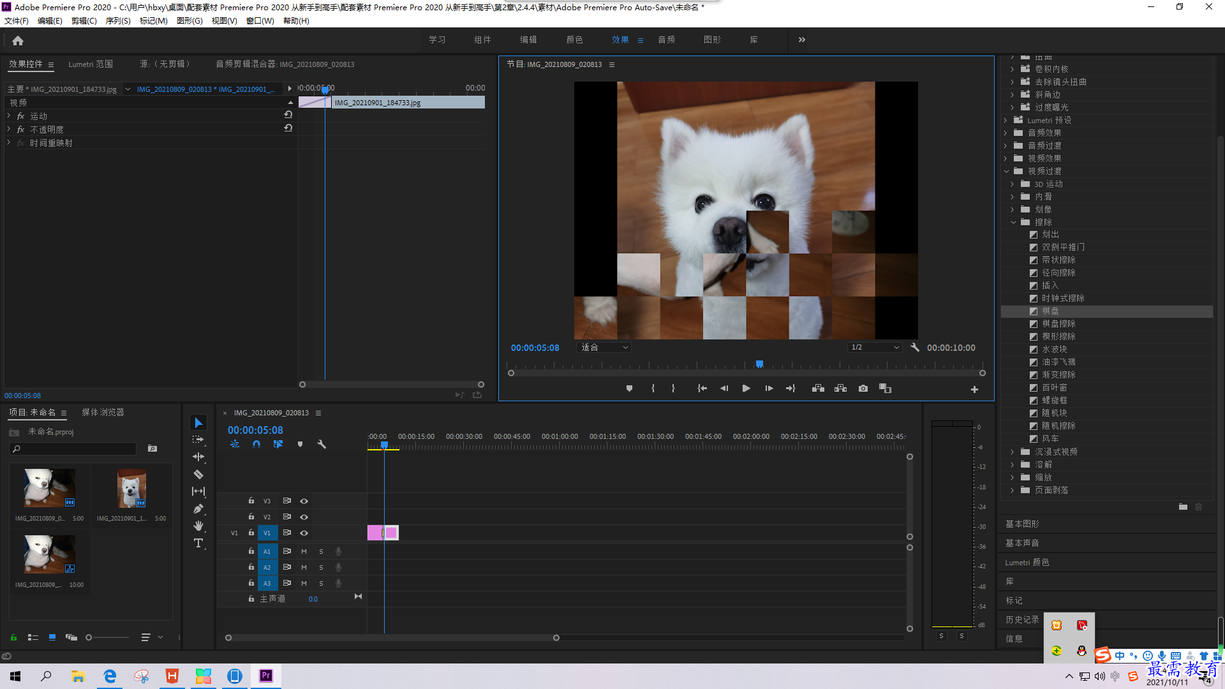
Task: Expand the Opacity effect properties
Action: (x=9, y=129)
